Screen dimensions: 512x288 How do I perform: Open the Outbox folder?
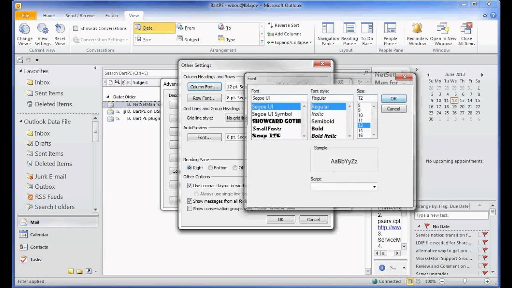[45, 186]
